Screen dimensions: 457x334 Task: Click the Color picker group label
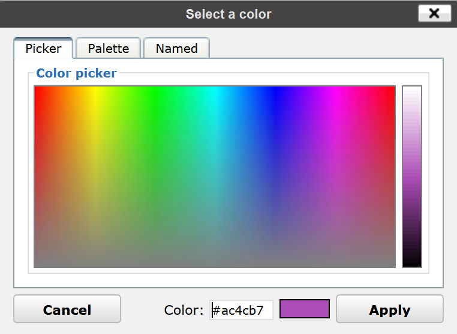(x=76, y=73)
